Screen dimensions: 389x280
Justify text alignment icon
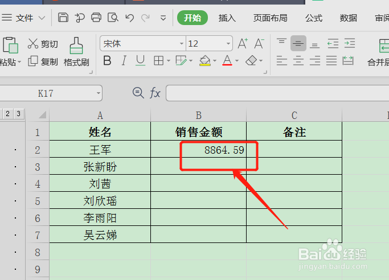click(x=331, y=60)
